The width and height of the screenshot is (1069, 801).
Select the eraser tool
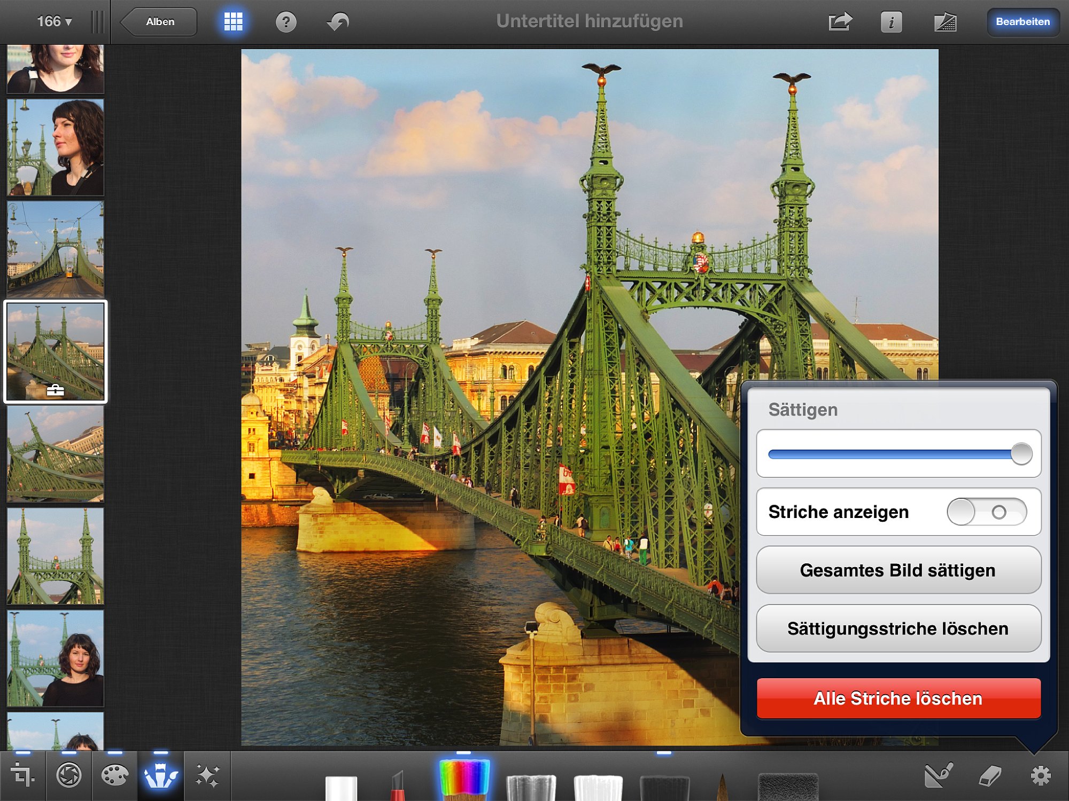(989, 775)
